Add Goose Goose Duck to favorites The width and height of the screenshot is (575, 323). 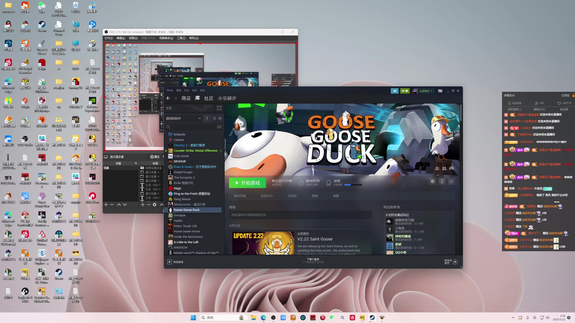pyautogui.click(x=452, y=181)
